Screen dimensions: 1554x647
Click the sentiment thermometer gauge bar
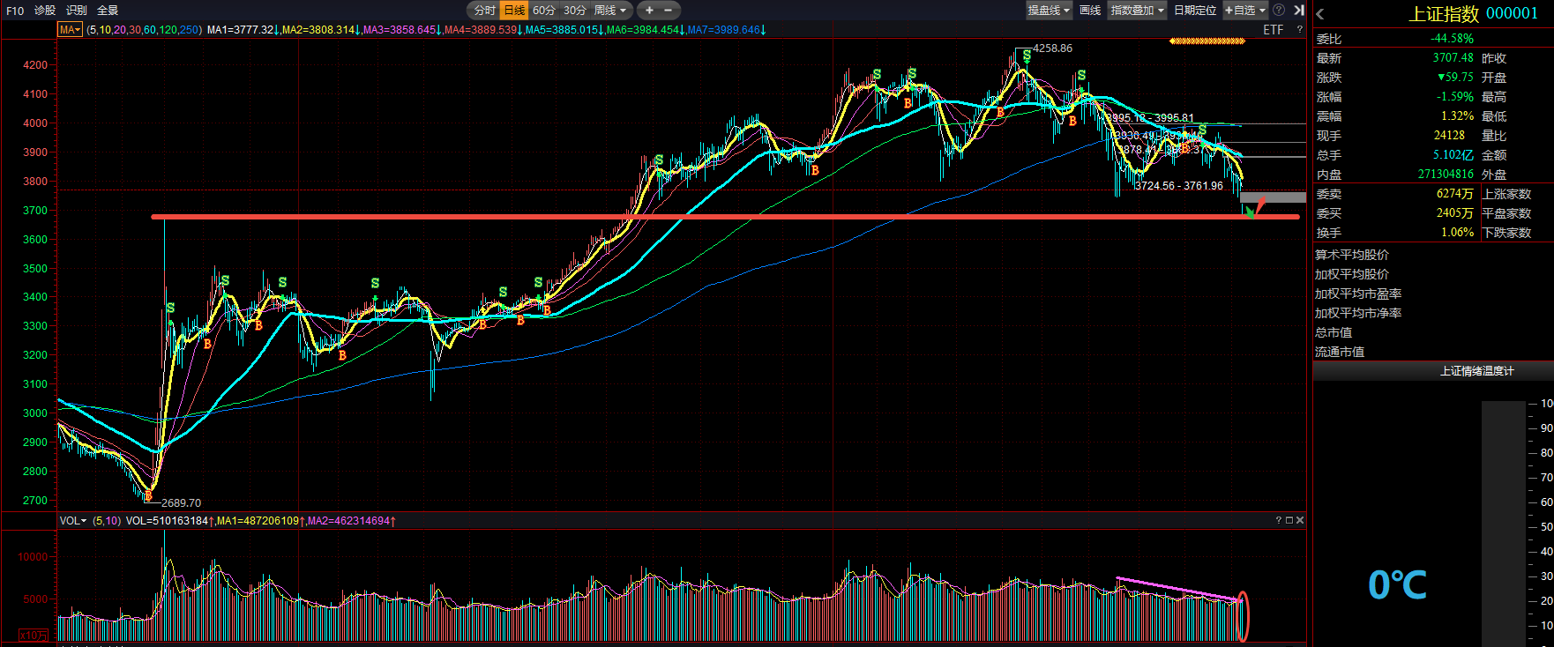point(1504,523)
